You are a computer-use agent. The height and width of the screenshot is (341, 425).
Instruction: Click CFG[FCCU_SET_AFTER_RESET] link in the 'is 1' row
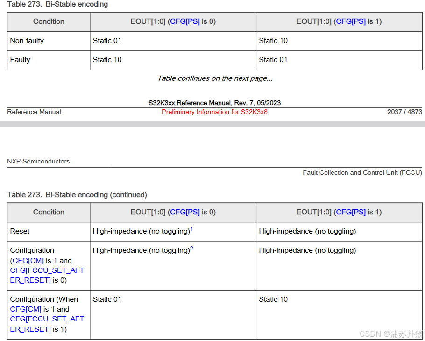[47, 324]
